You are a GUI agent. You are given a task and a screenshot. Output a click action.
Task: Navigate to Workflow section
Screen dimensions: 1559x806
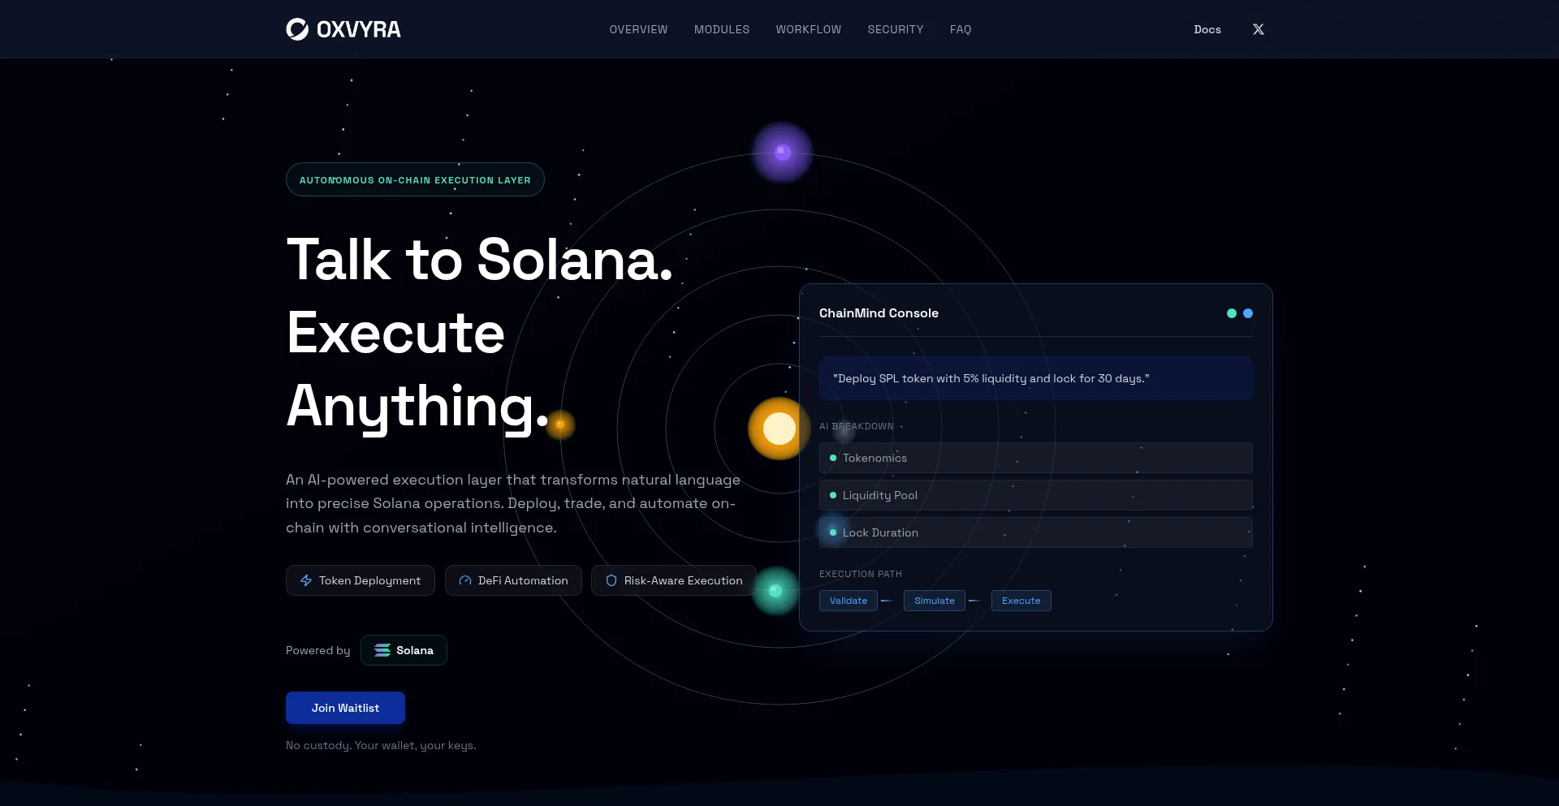pyautogui.click(x=808, y=29)
